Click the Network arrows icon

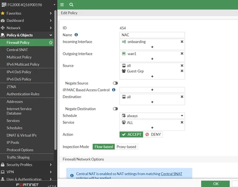3,28
